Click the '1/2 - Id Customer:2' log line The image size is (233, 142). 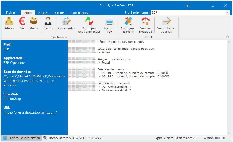point(132,73)
